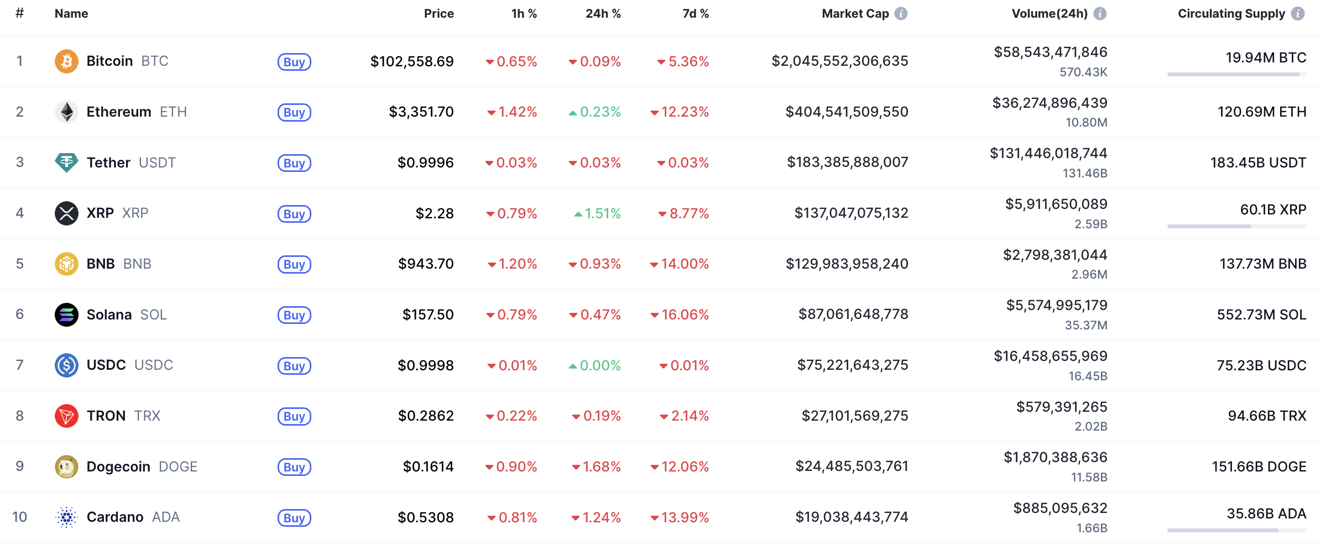Click Ethereum's 24h volume amount
1326x545 pixels.
pos(1050,103)
